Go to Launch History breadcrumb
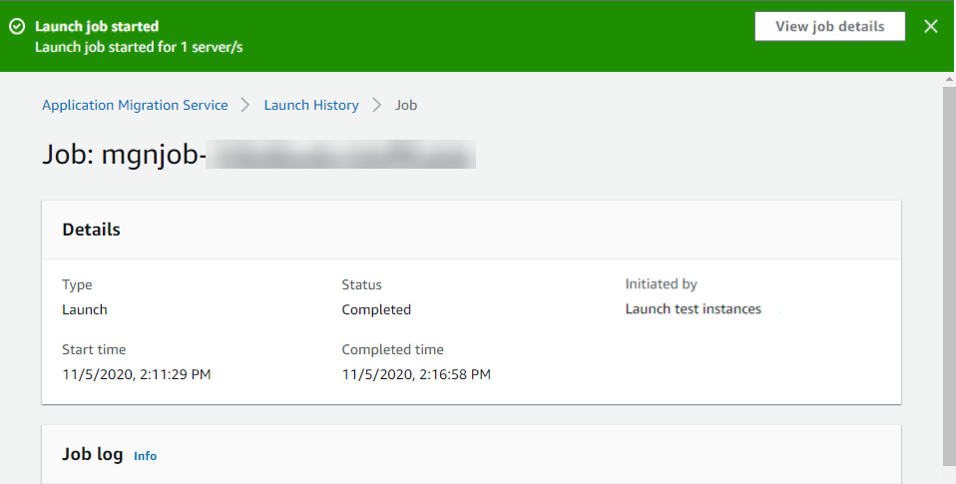 click(x=311, y=105)
